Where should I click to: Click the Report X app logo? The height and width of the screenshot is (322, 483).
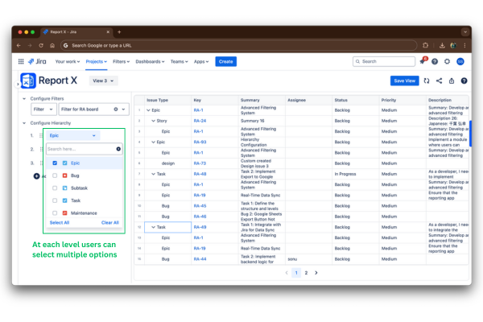(28, 80)
